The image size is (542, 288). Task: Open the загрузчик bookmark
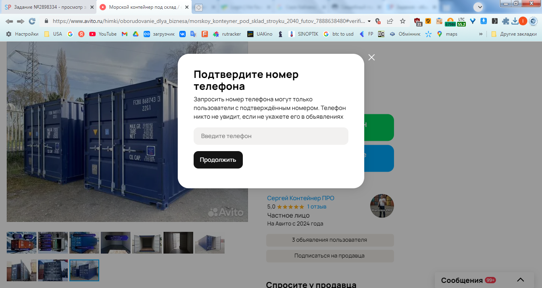159,34
